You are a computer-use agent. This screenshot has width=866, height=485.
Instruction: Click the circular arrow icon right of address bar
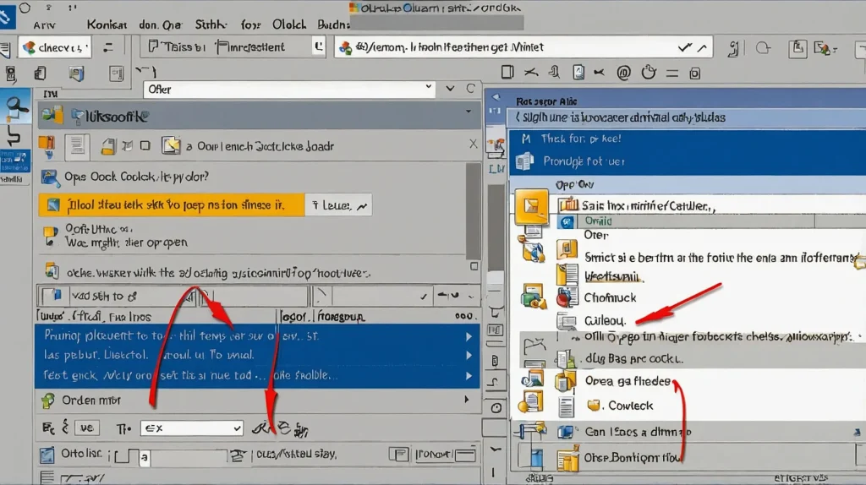coord(764,48)
